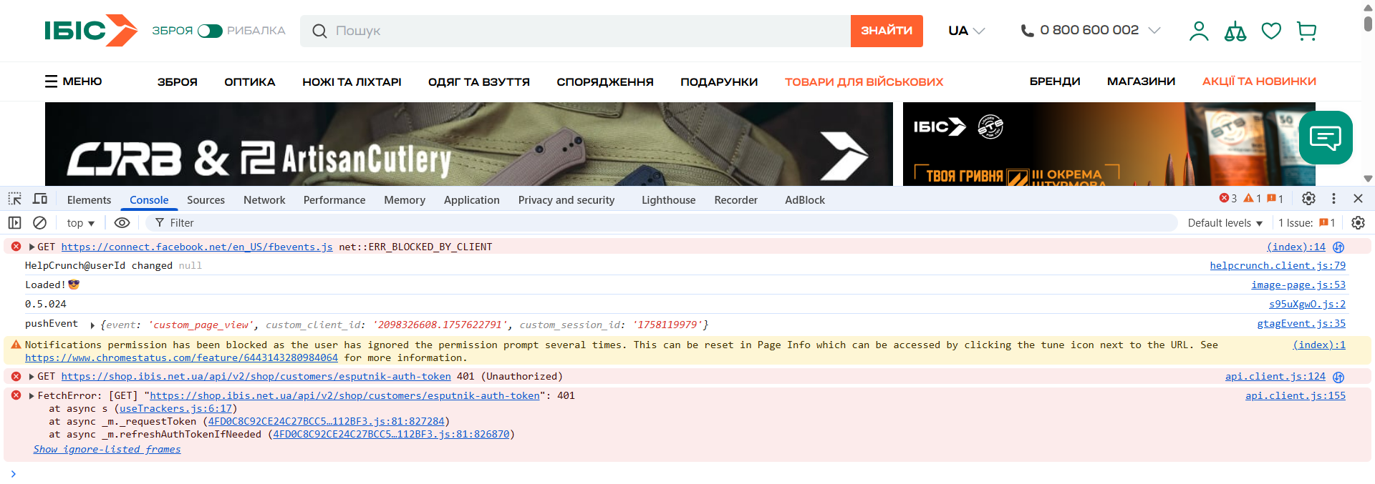
Task: Toggle ЗБРОЯ / РИБАЛКА switch
Action: coord(210,31)
